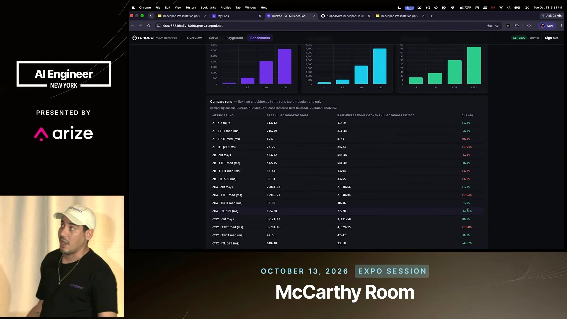The height and width of the screenshot is (319, 567).
Task: Click the Focus moon icon in the menu bar
Action: click(399, 8)
